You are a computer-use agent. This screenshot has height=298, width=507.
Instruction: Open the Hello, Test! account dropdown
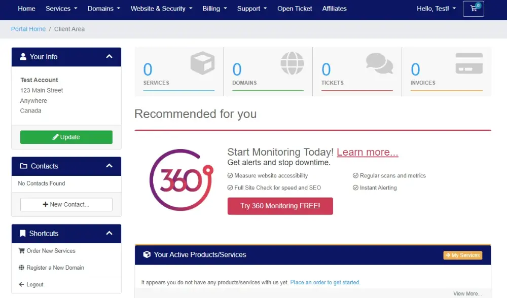(436, 9)
